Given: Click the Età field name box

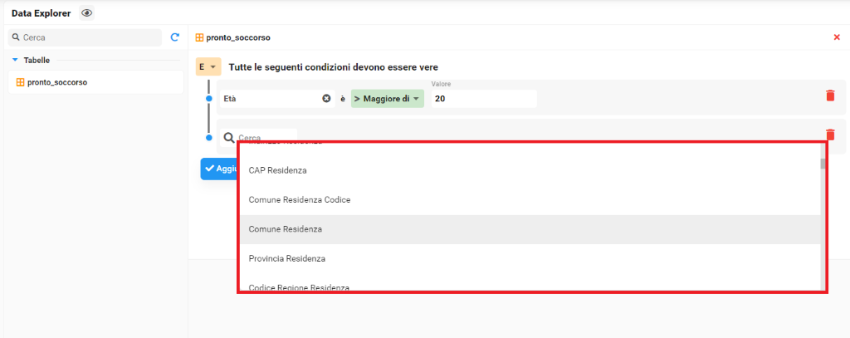Looking at the screenshot, I should tap(270, 99).
